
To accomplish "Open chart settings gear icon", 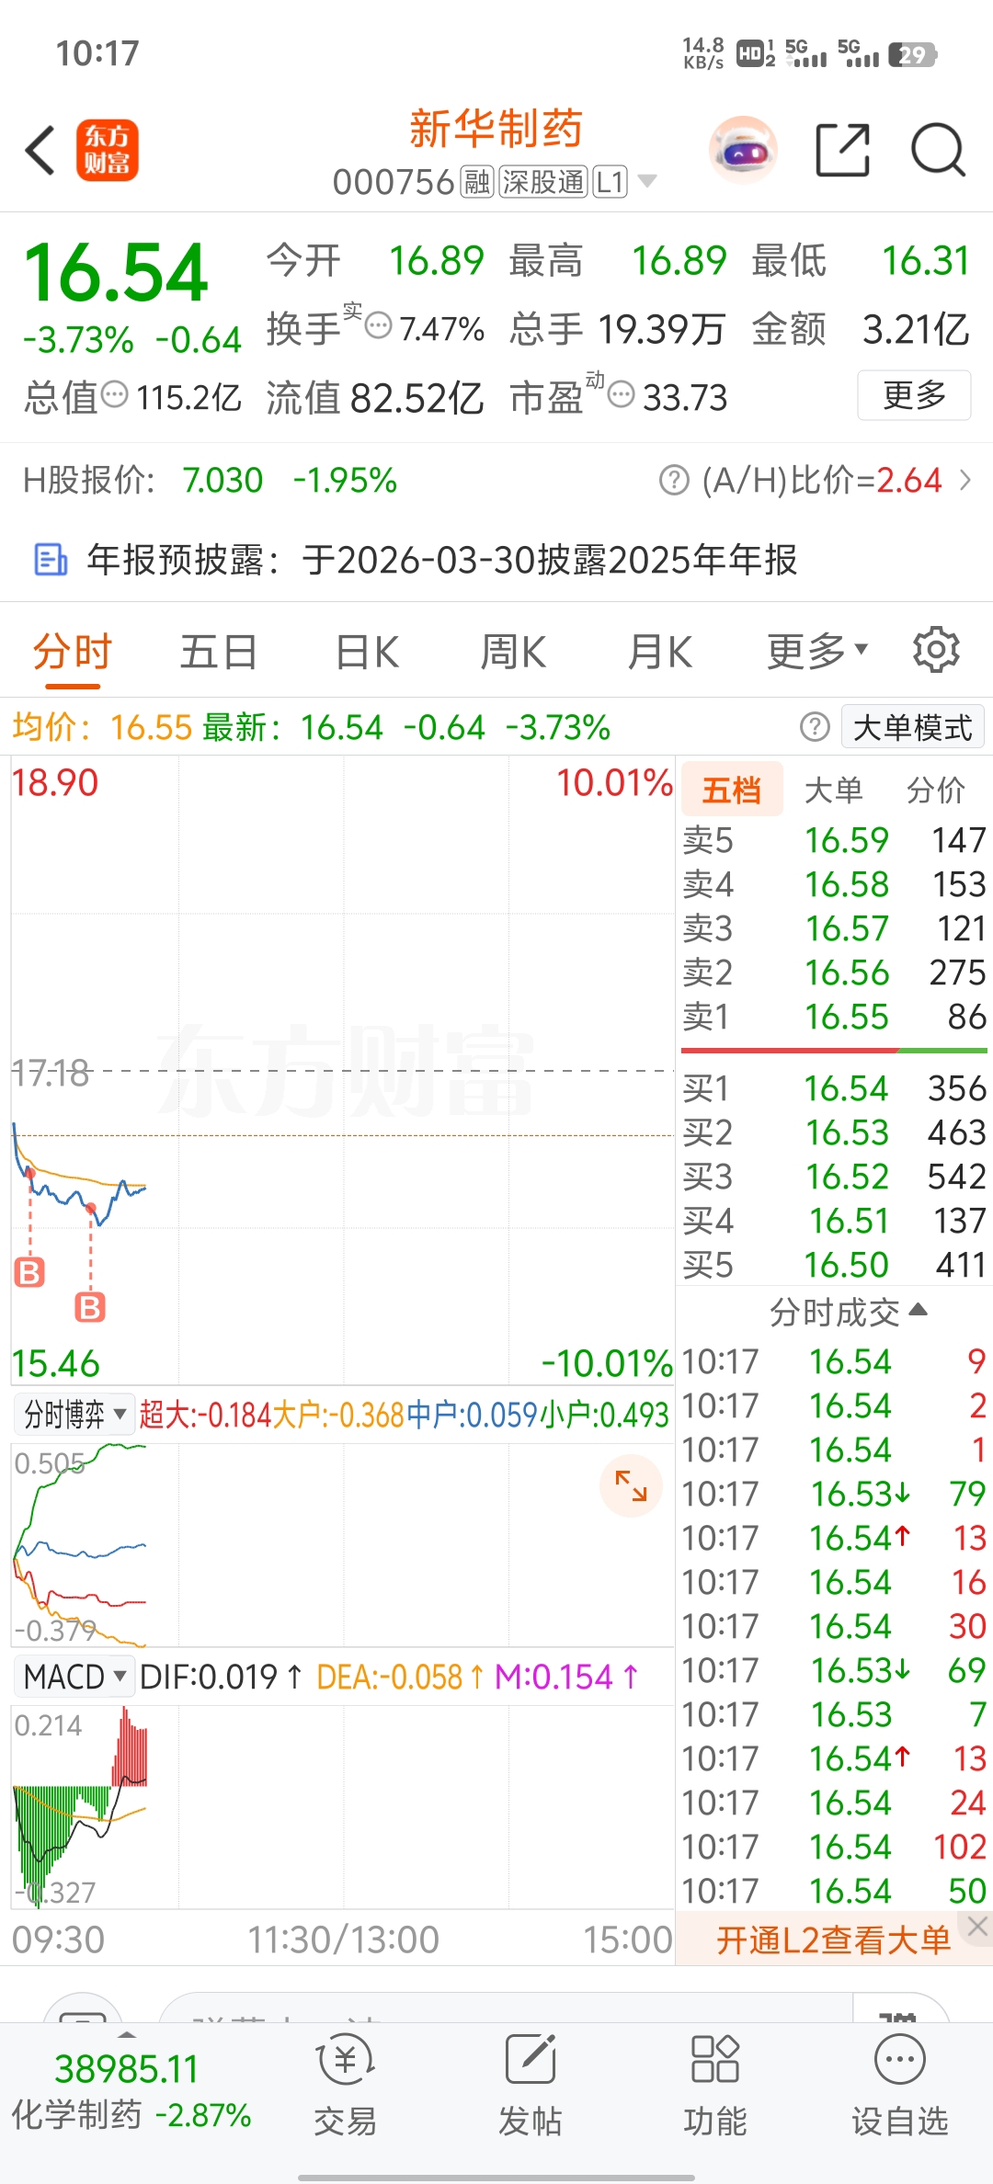I will [936, 650].
